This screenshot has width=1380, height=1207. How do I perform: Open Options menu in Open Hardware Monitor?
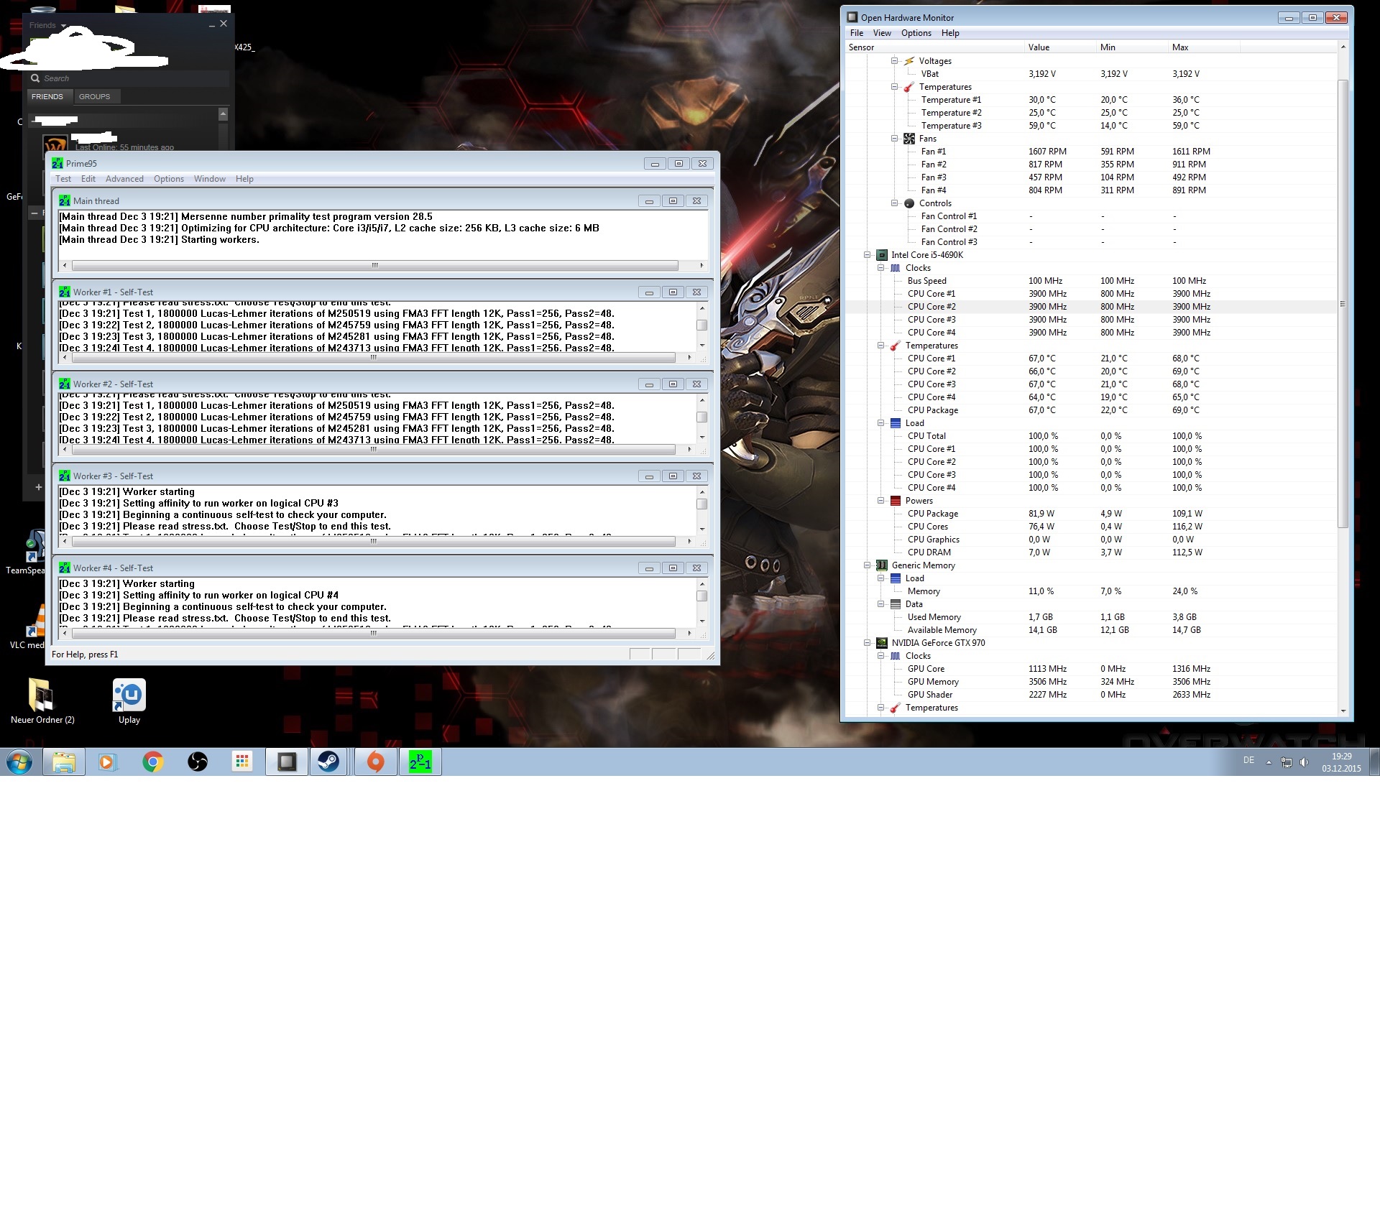[916, 33]
